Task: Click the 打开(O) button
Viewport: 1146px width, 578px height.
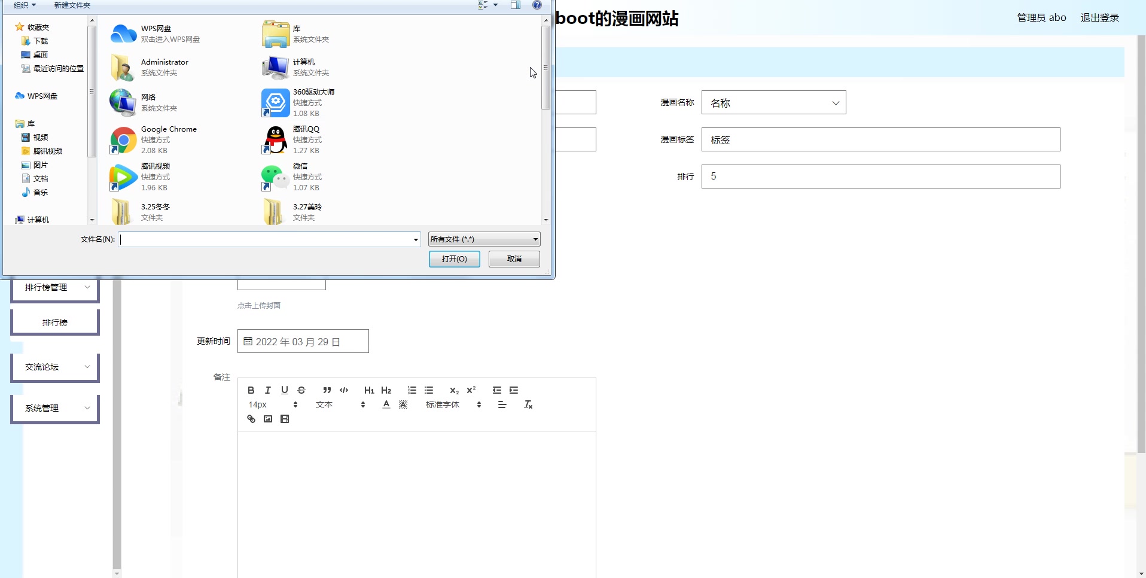Action: pyautogui.click(x=454, y=259)
